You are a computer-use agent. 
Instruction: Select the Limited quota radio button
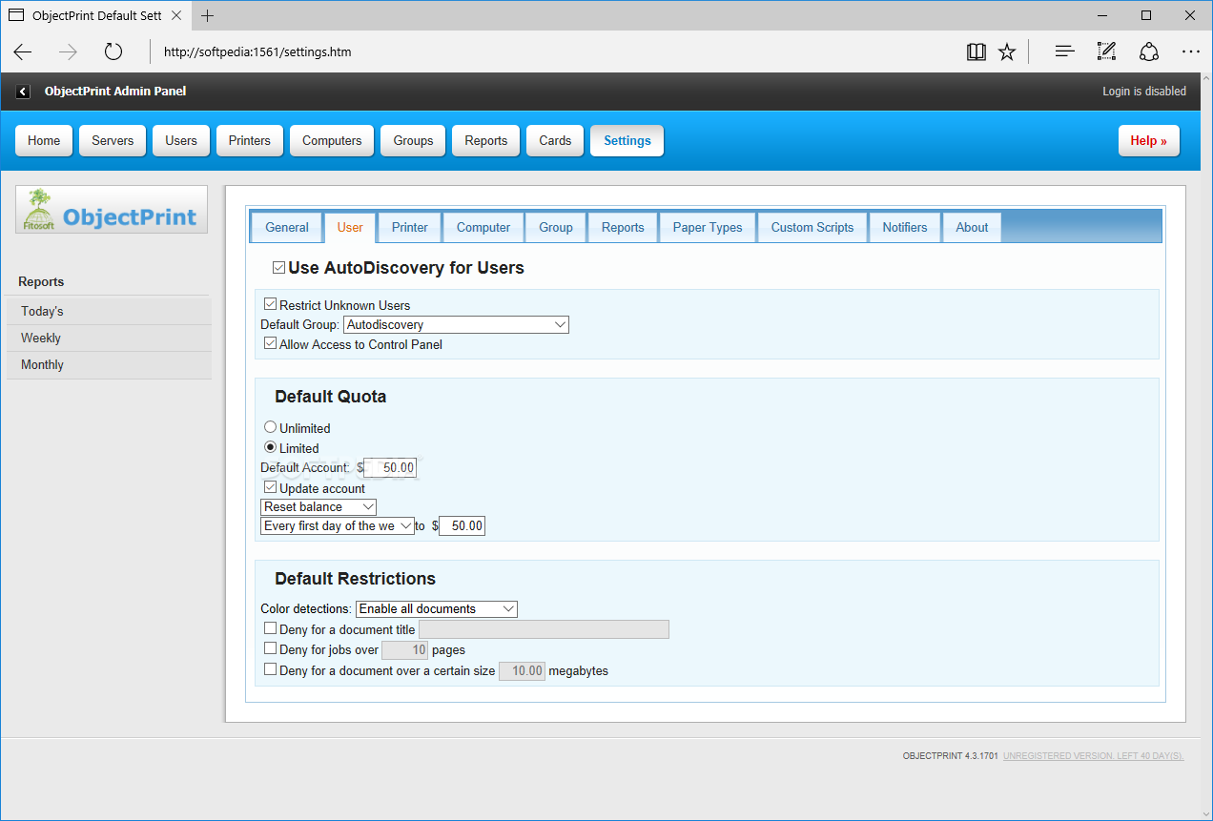(x=271, y=447)
